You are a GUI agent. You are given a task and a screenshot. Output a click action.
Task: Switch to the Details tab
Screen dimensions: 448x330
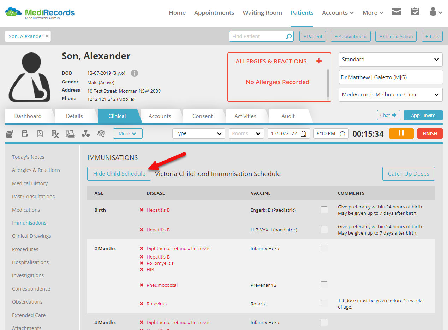point(74,116)
